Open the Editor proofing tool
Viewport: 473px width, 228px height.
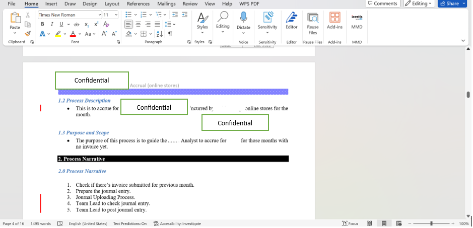(x=291, y=21)
